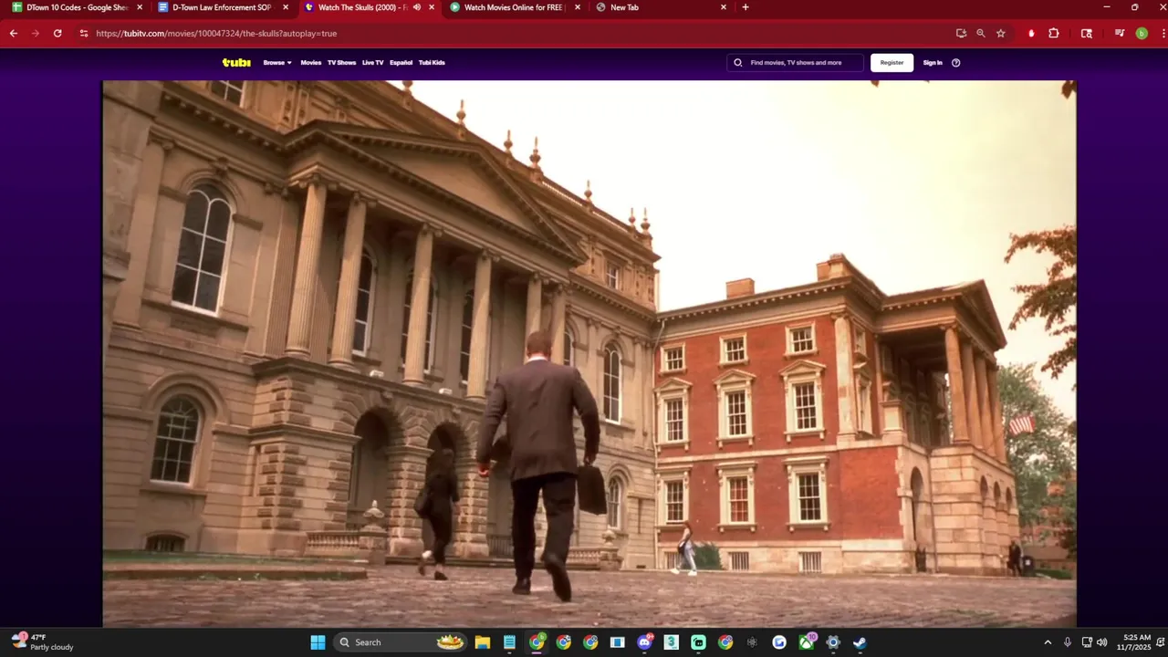The width and height of the screenshot is (1168, 657).
Task: Click the microphone icon in system tray
Action: (x=1067, y=642)
